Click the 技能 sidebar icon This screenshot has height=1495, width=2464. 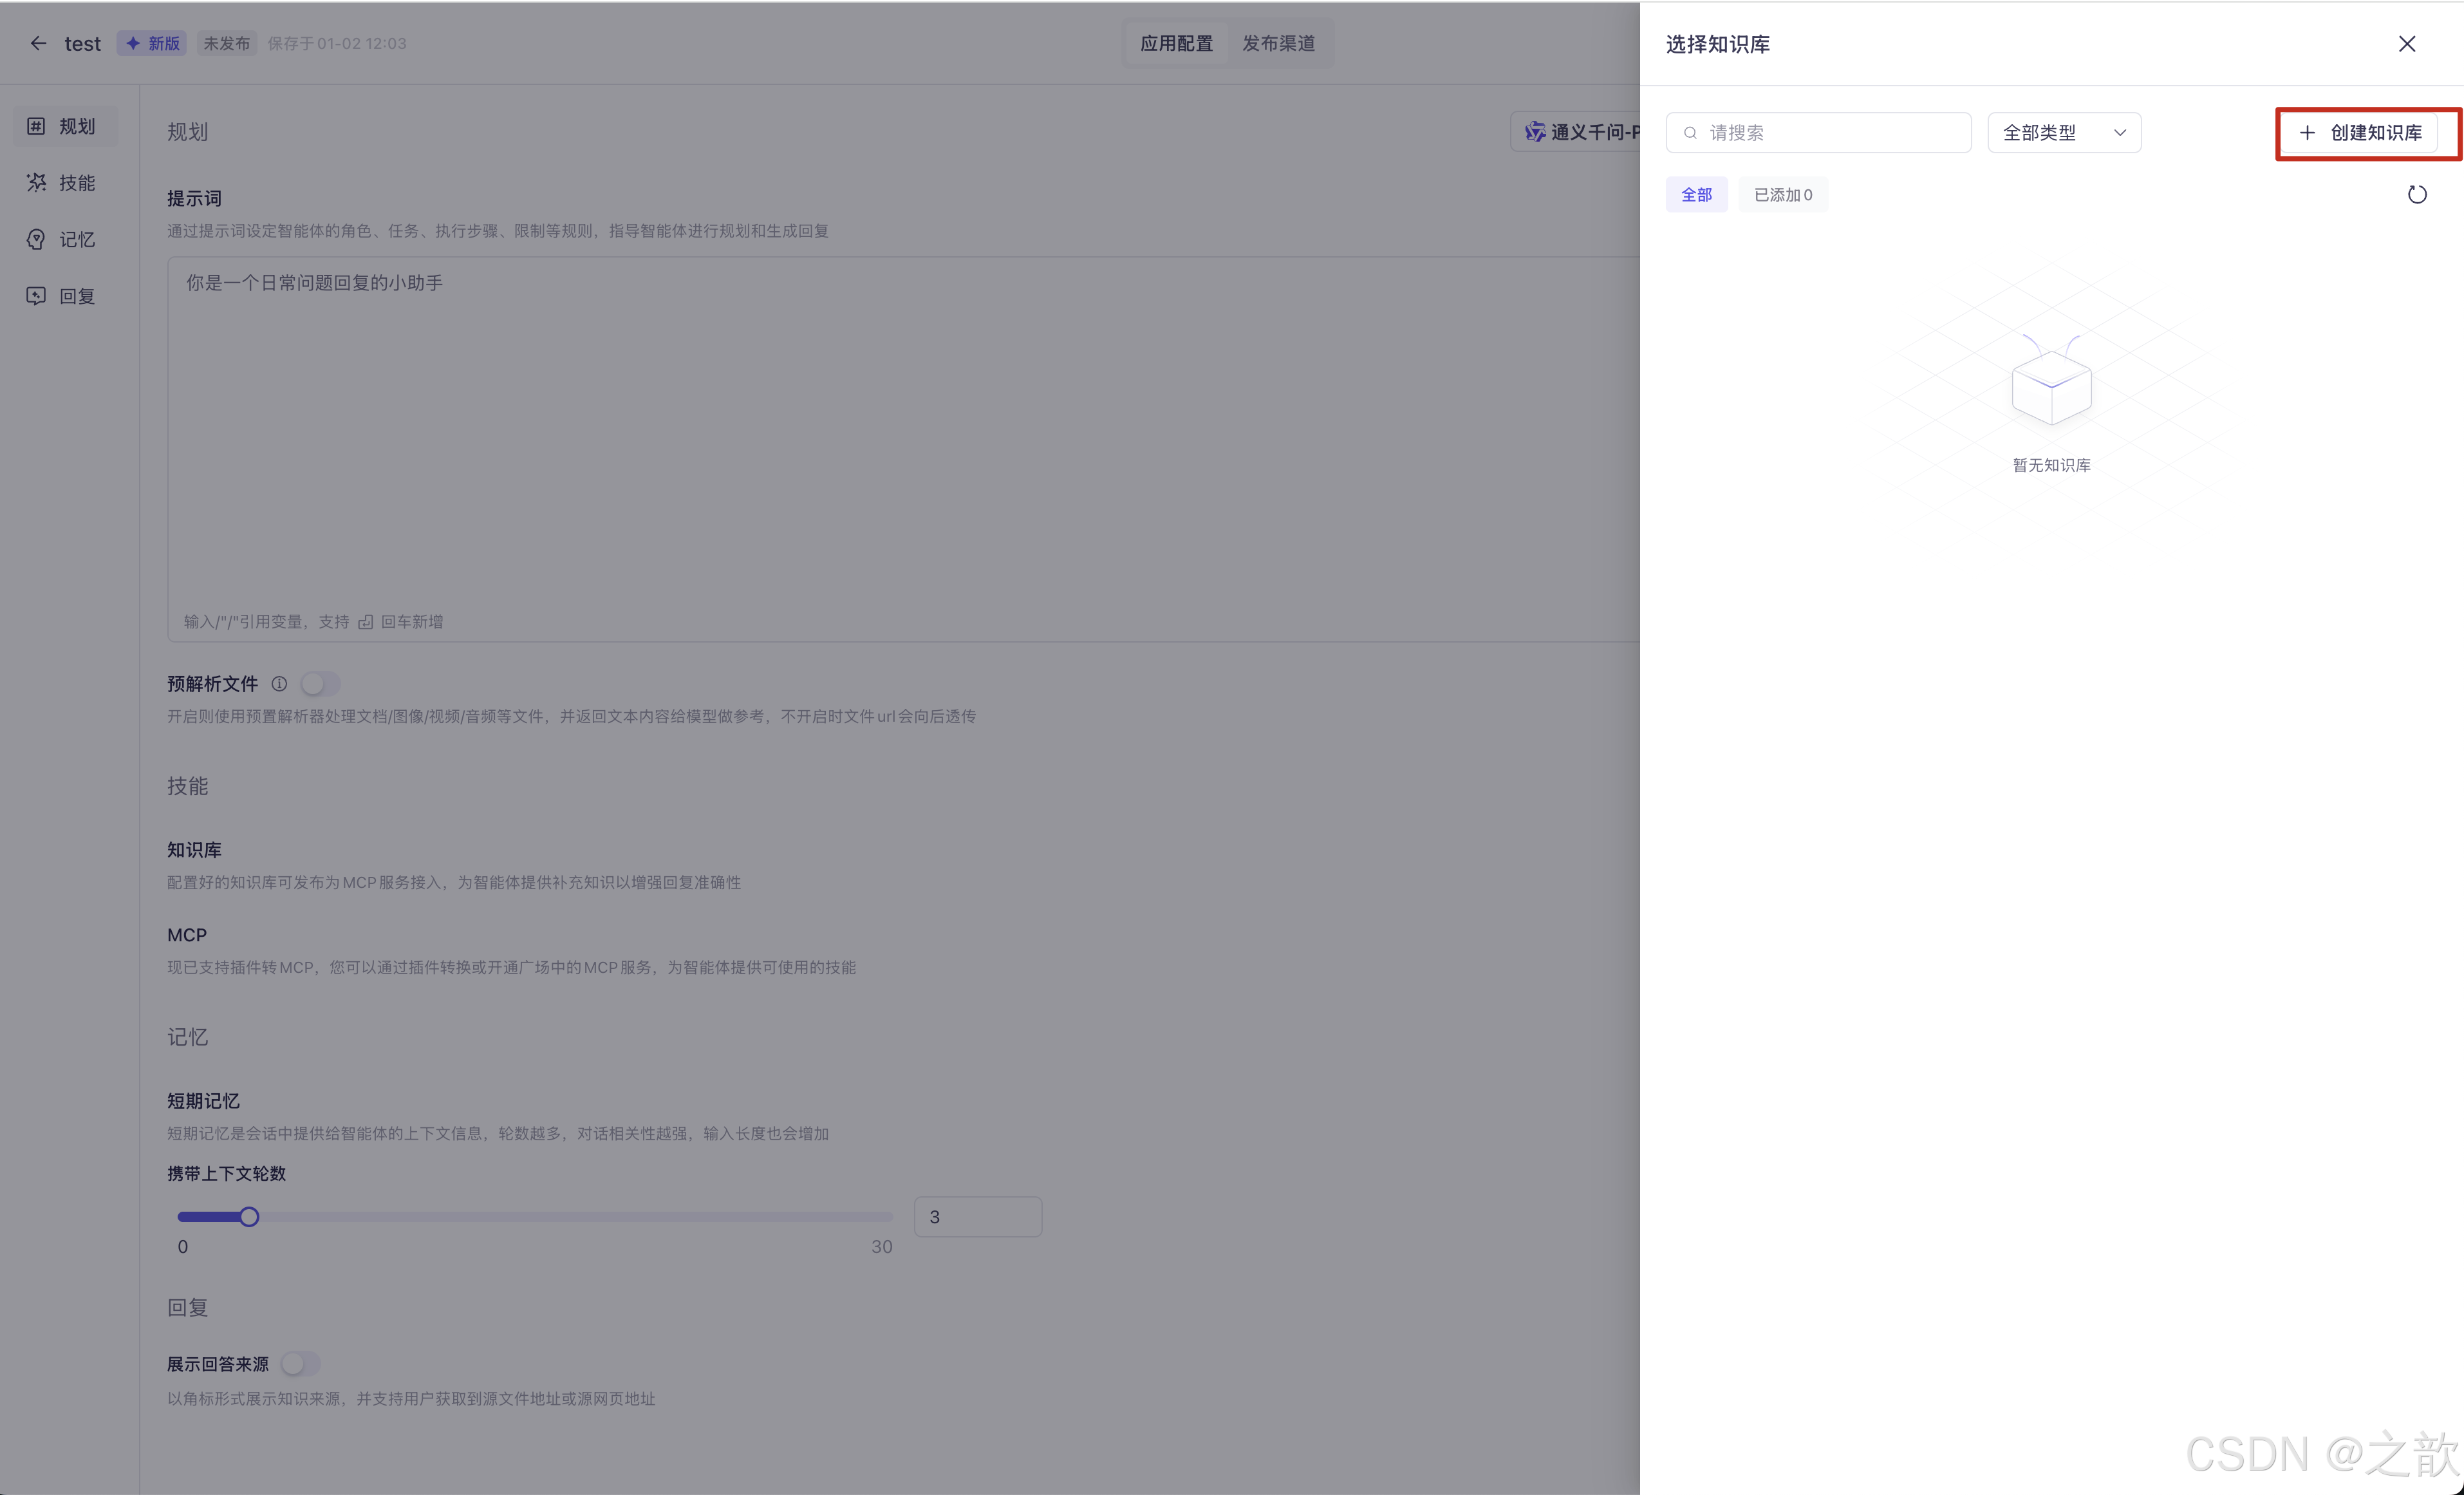(x=36, y=183)
